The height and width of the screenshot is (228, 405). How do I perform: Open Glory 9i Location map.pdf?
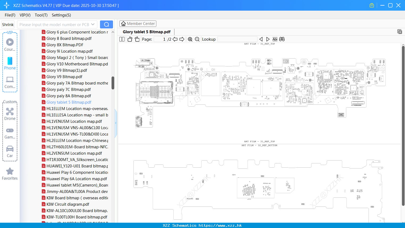click(x=69, y=51)
